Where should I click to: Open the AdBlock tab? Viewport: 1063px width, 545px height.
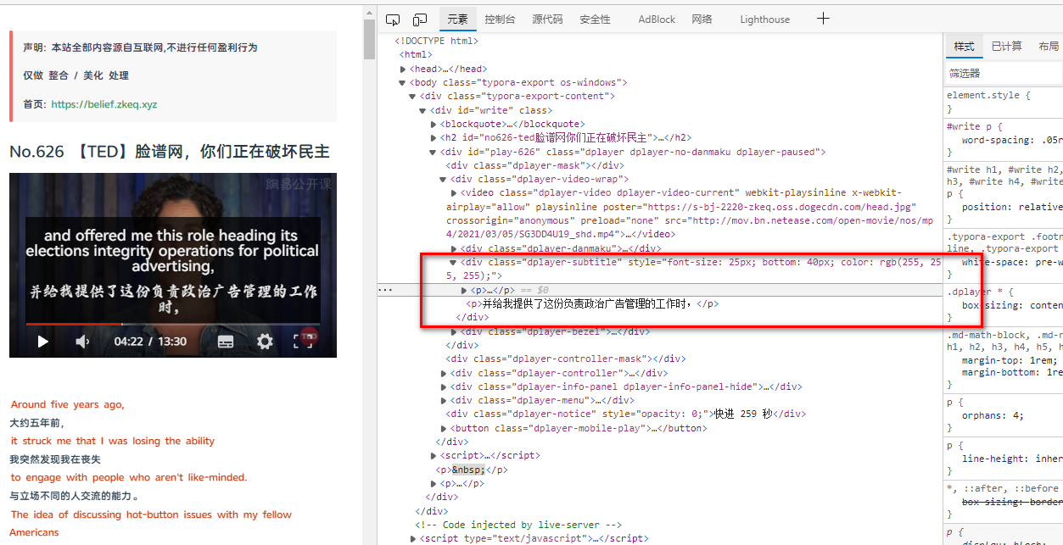pos(657,19)
